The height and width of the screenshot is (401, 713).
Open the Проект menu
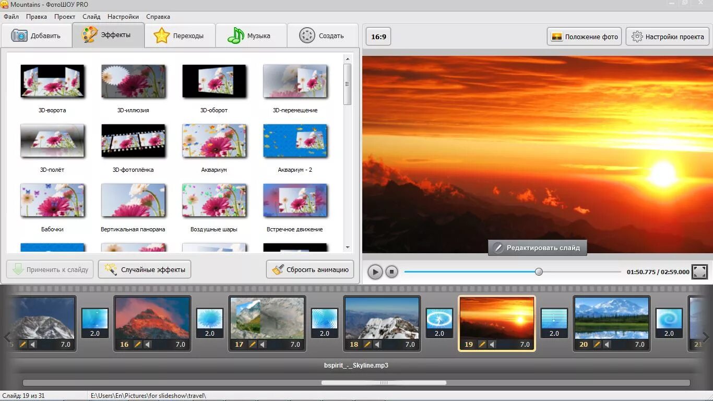point(65,17)
